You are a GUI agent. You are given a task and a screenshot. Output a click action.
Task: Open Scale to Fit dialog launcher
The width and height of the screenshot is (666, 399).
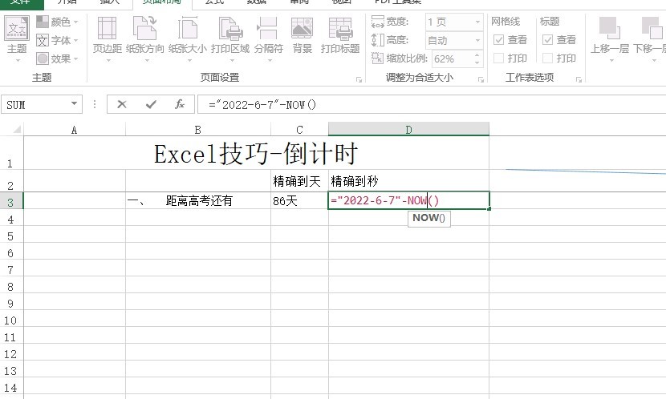click(x=481, y=79)
